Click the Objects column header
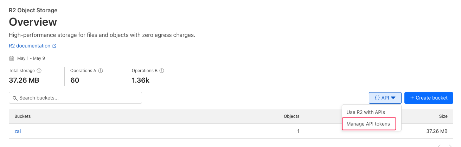 292,116
